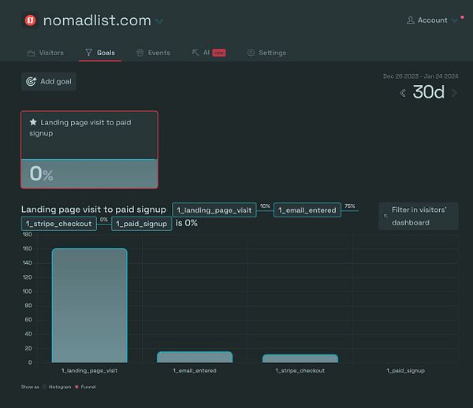Screen dimensions: 473x408
Task: Click the Goals funnel icon
Action: [88, 53]
